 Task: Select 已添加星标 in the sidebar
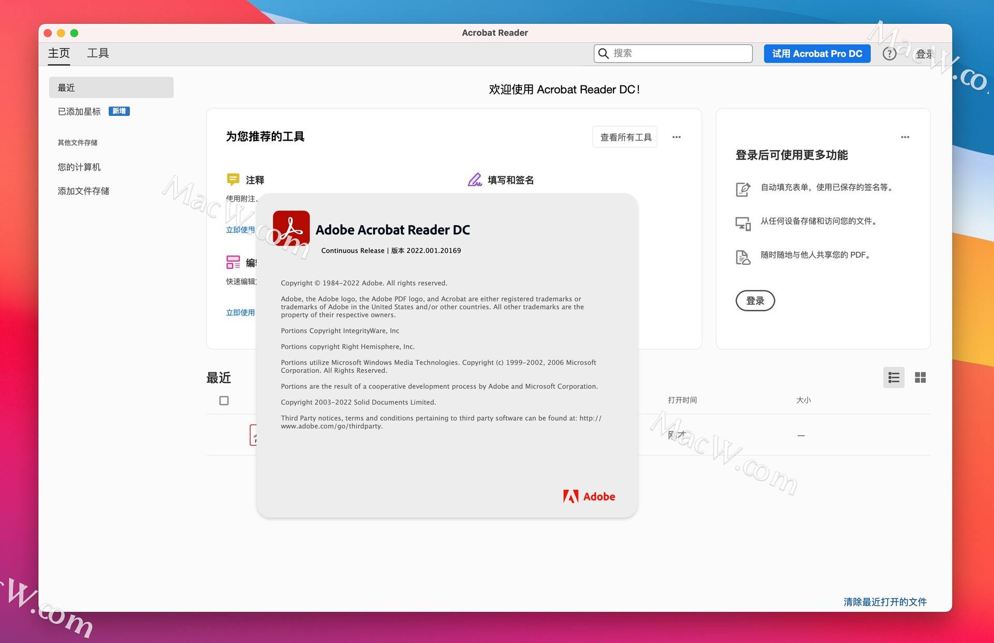79,112
